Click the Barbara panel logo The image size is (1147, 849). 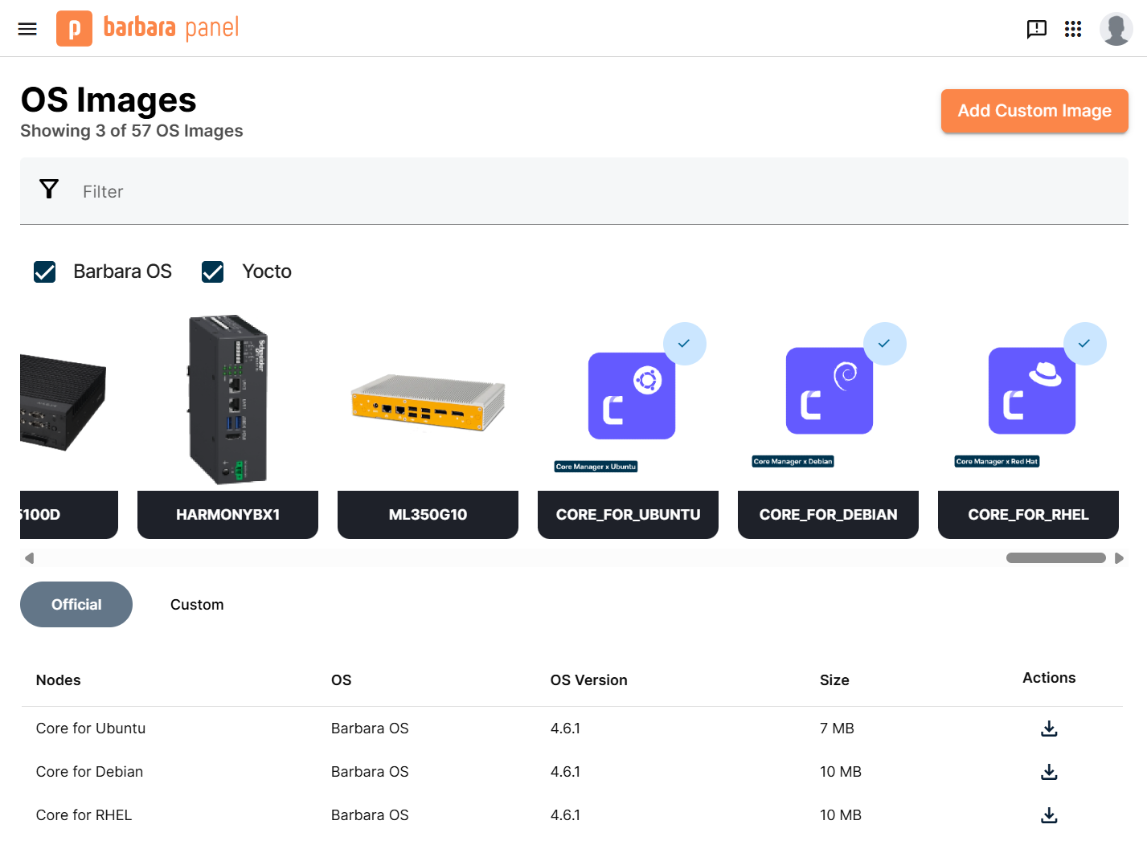coord(148,29)
